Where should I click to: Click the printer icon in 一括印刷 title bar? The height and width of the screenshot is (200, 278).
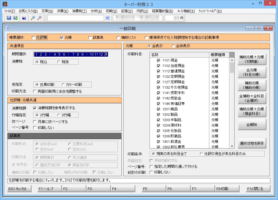(x=7, y=28)
